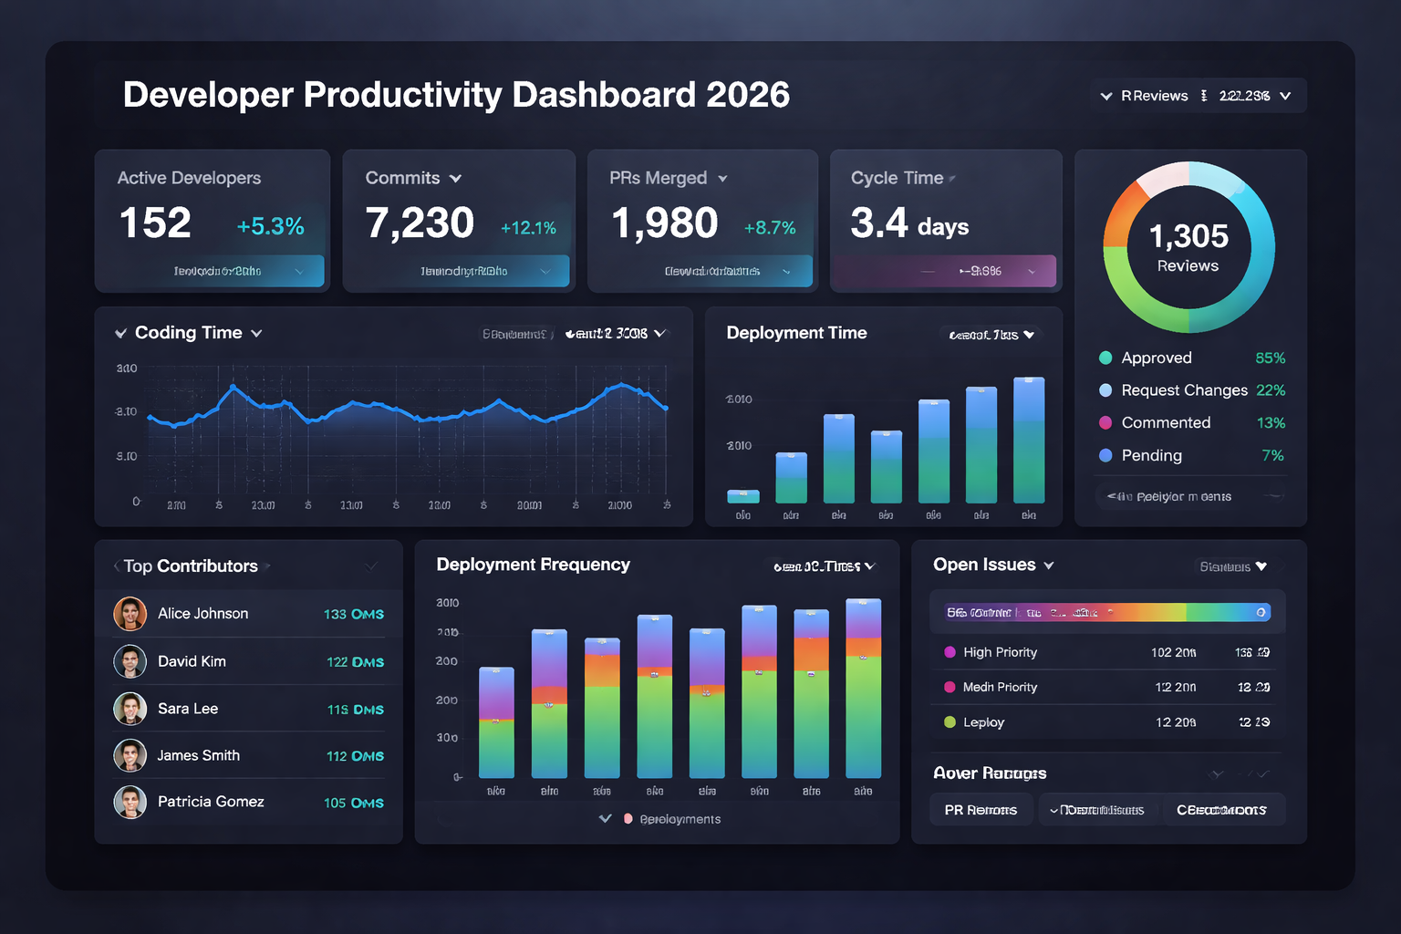Expand the Cycle Time card footer chevron
Image resolution: width=1401 pixels, height=934 pixels.
tap(1032, 272)
